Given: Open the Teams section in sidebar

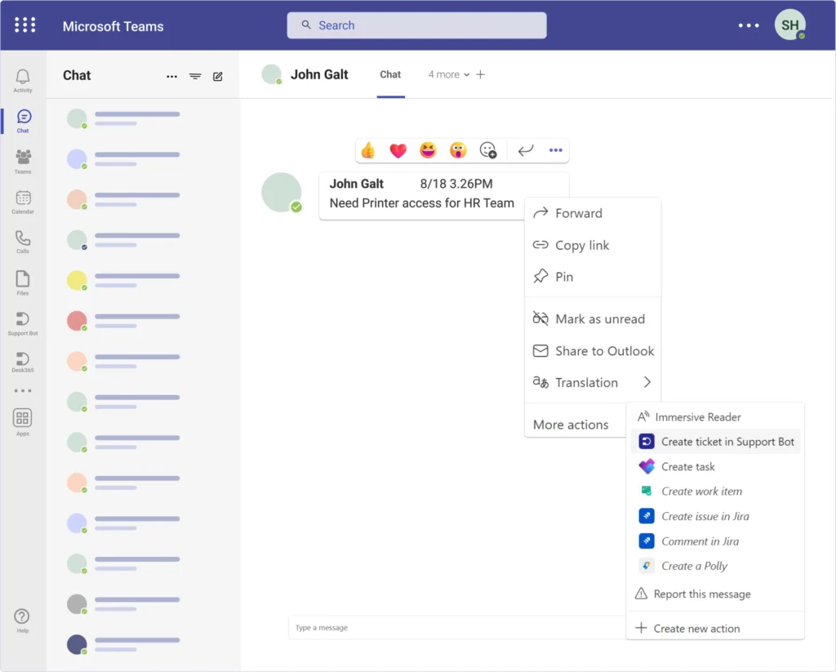Looking at the screenshot, I should click(23, 160).
